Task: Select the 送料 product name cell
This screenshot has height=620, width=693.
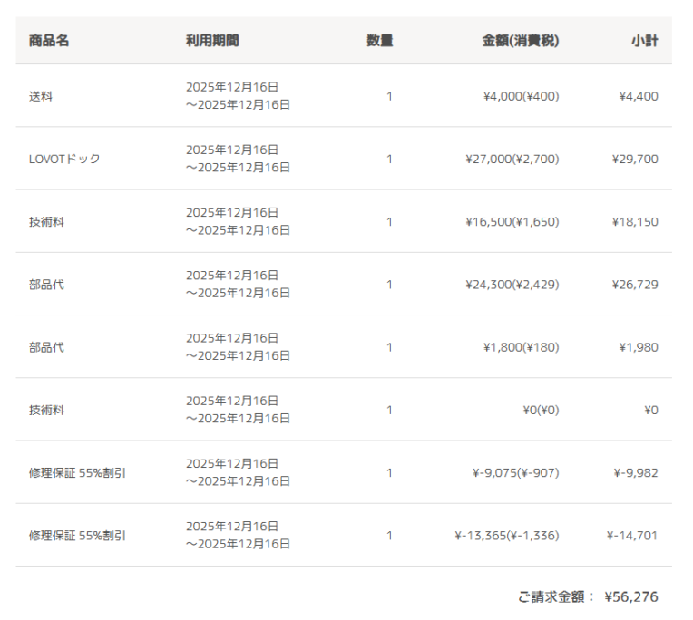Action: tap(41, 96)
